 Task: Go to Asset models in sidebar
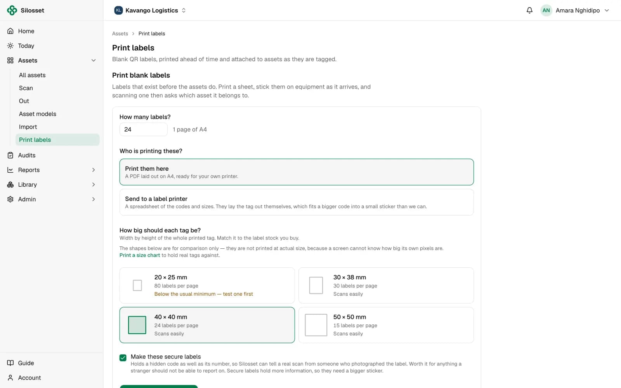coord(38,114)
